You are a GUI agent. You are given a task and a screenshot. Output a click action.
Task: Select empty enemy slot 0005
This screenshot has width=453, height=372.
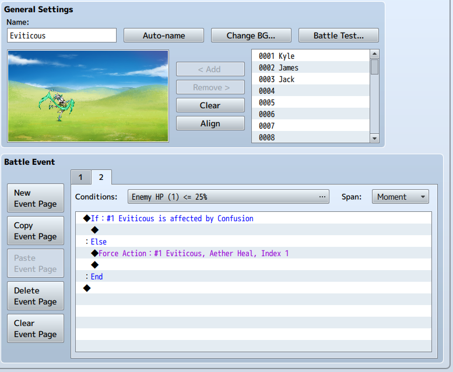pyautogui.click(x=311, y=102)
